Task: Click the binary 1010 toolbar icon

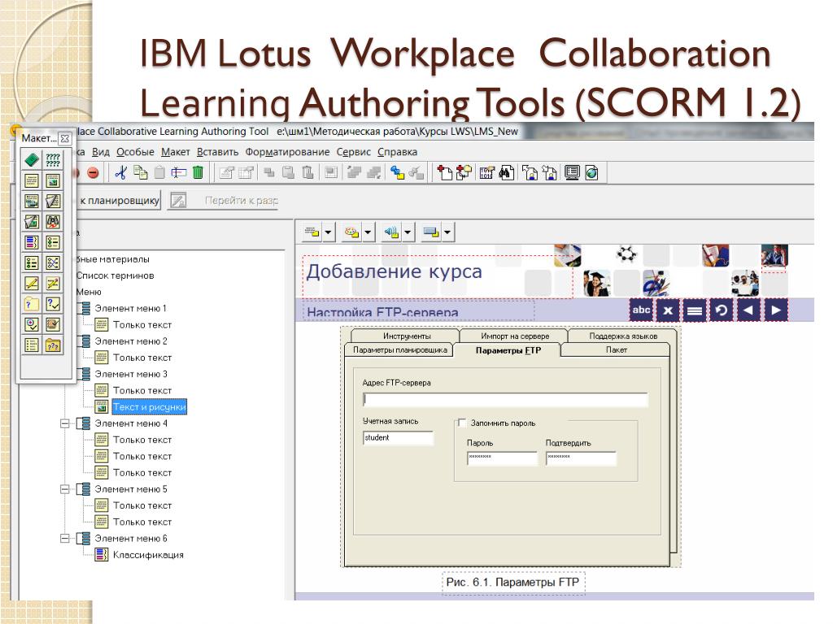Action: (x=486, y=172)
